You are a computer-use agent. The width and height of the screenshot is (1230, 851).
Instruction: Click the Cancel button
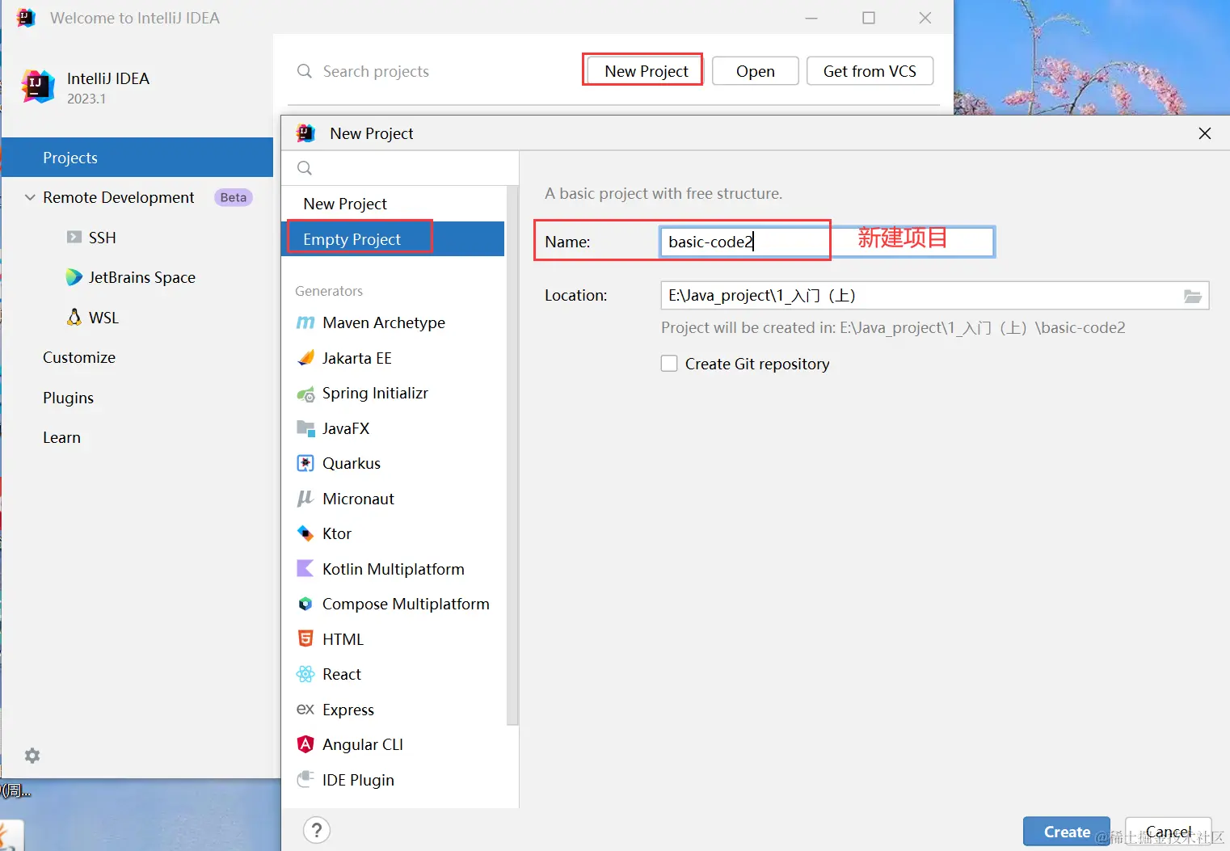coord(1169,832)
